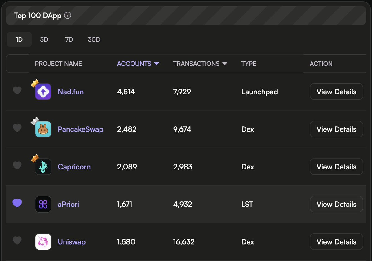The image size is (372, 261).
Task: Click the Top 100 DApp title
Action: [x=38, y=16]
